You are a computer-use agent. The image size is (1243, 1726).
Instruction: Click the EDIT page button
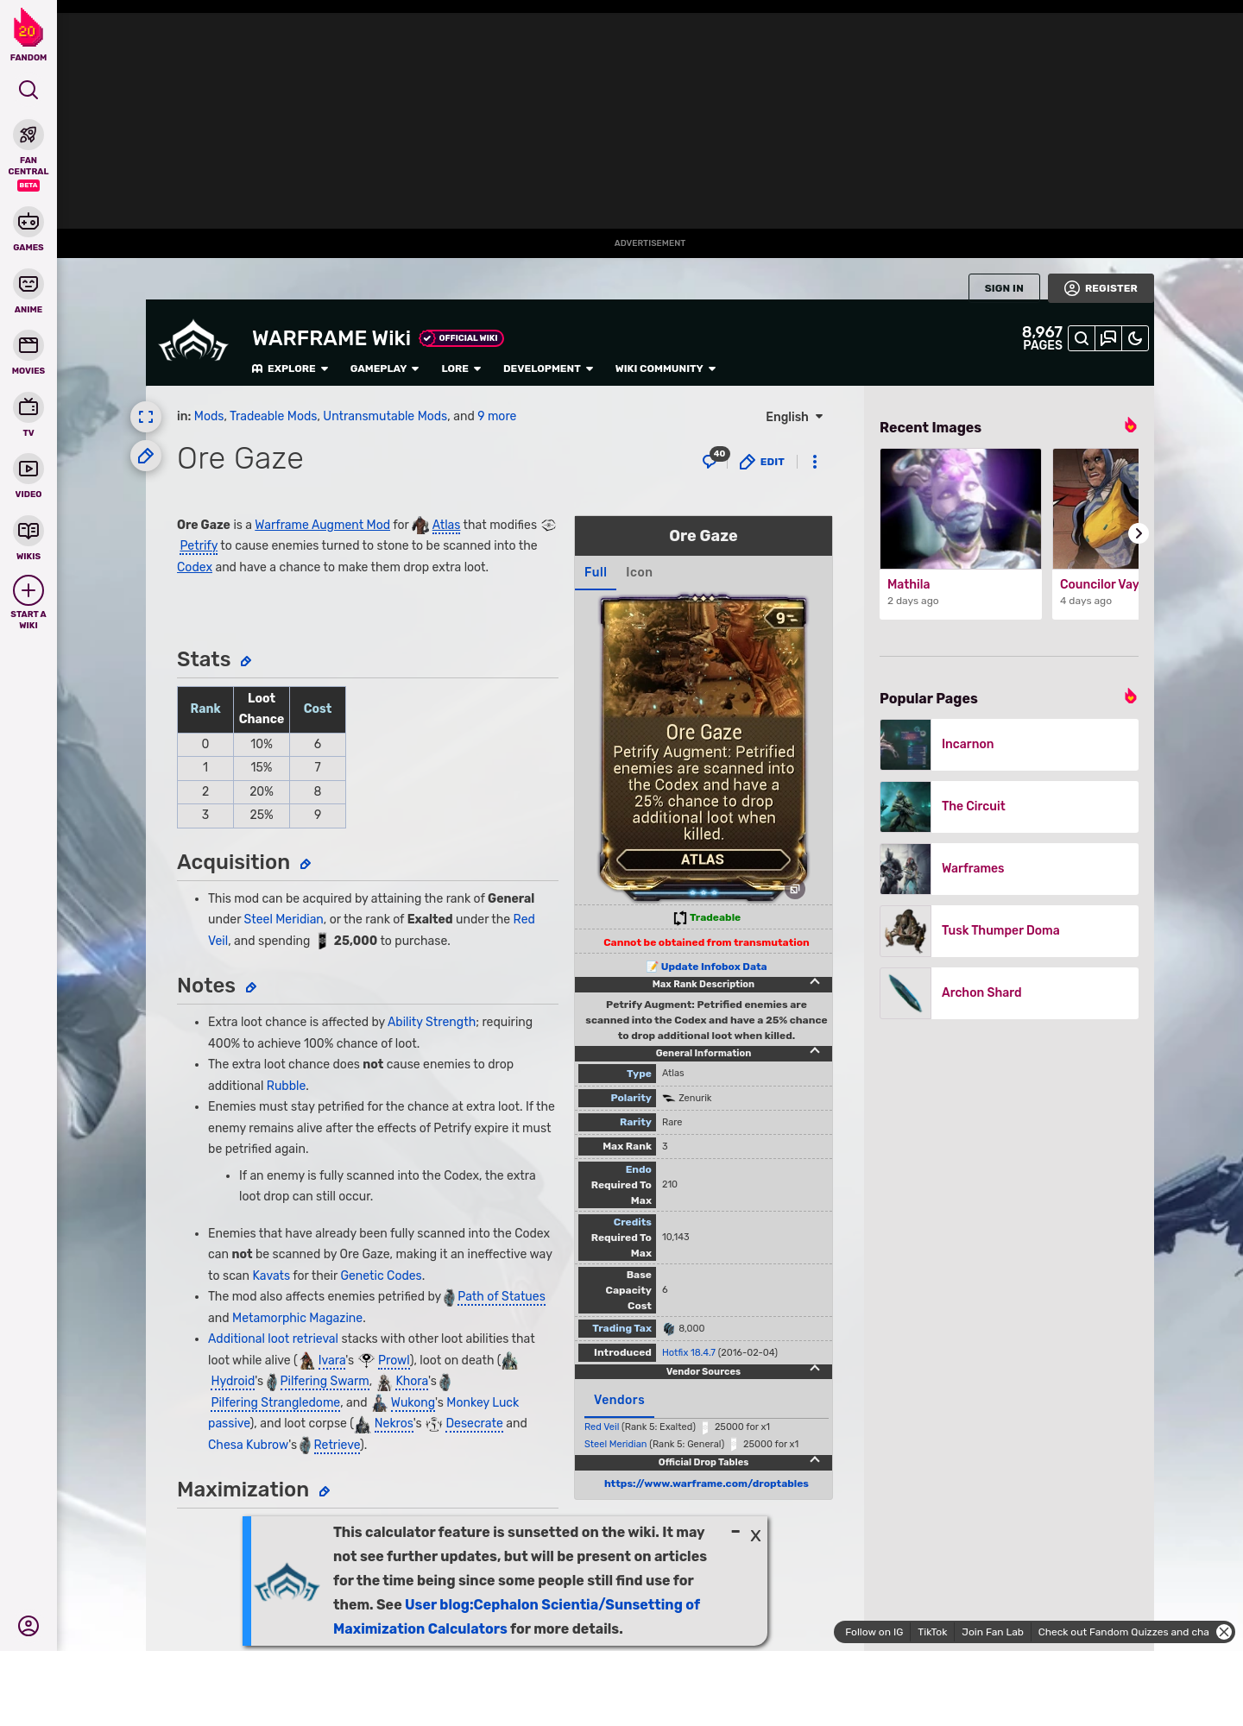point(762,462)
